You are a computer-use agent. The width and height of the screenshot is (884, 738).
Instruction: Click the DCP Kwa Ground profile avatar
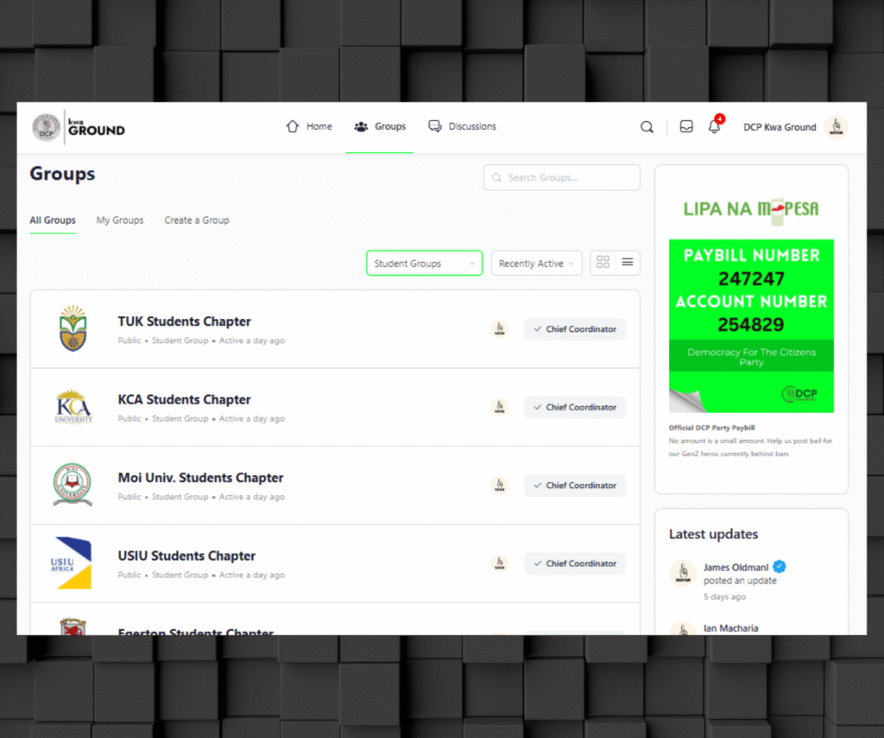click(836, 126)
